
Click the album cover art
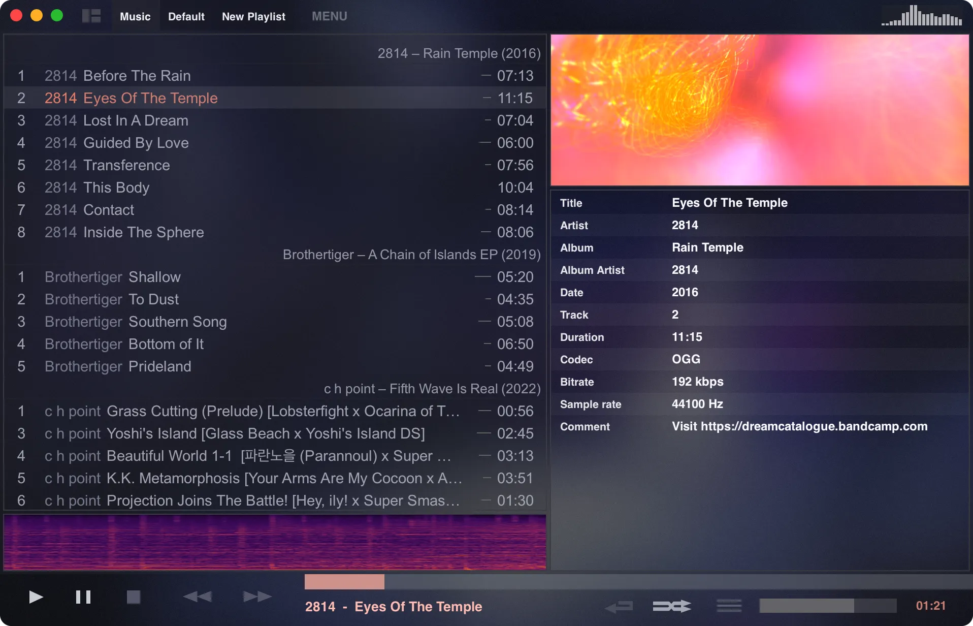click(760, 110)
